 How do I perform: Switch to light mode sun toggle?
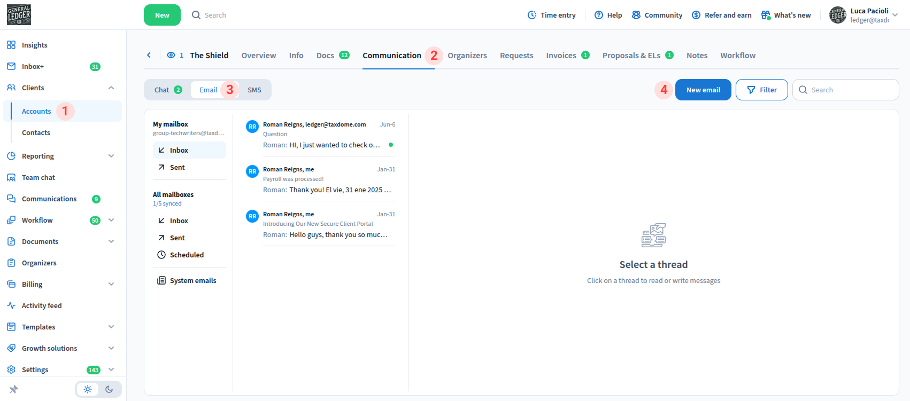(88, 389)
